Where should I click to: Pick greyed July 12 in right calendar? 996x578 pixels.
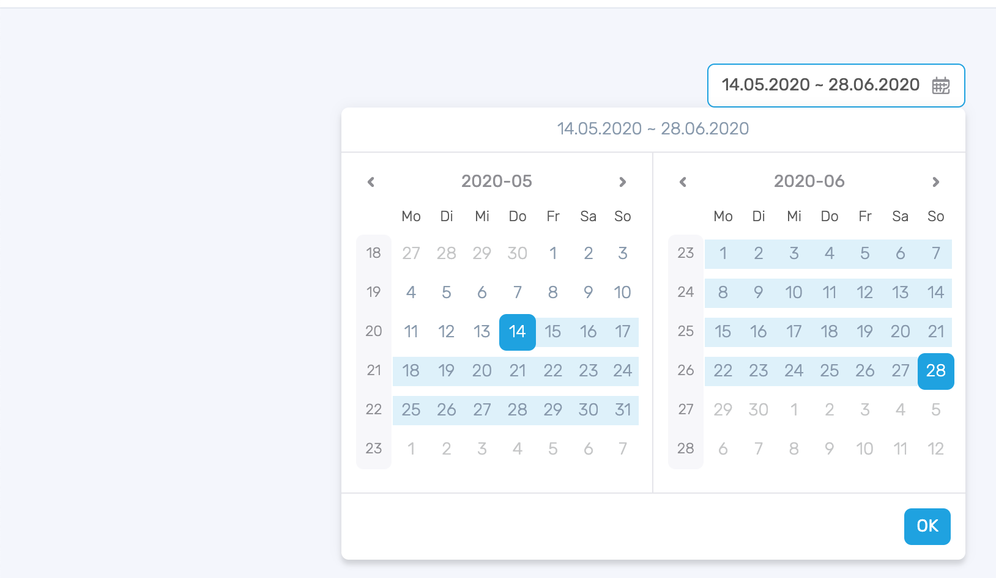pyautogui.click(x=936, y=449)
